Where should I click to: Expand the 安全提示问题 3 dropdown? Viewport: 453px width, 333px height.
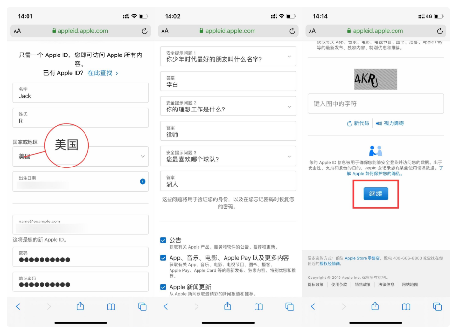point(289,157)
